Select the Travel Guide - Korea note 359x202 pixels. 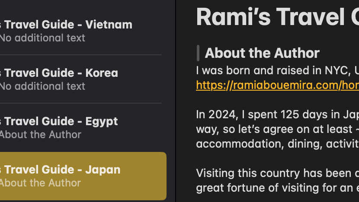tap(61, 73)
